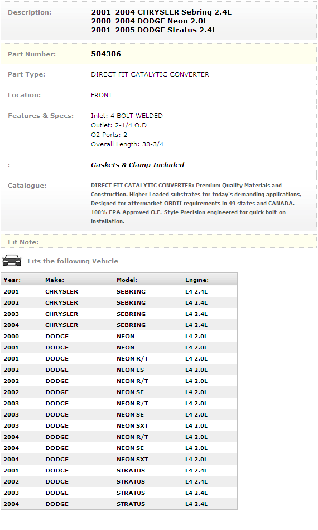Image resolution: width=318 pixels, height=530 pixels.
Task: Select the 2004 Dodge Stratus row
Action: pos(119,504)
